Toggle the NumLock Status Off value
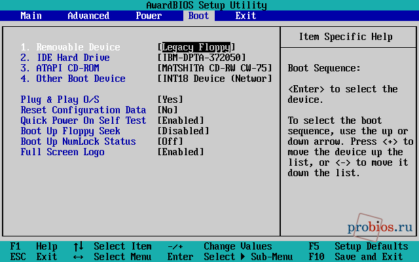Screen dimensions: 419x262 coord(170,141)
